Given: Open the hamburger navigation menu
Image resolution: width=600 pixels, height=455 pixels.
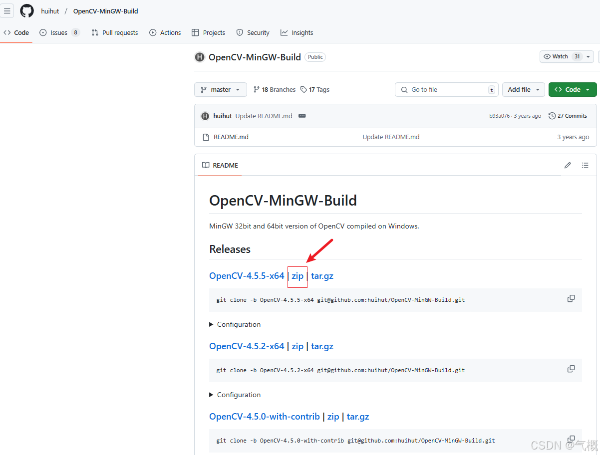Looking at the screenshot, I should (x=7, y=10).
